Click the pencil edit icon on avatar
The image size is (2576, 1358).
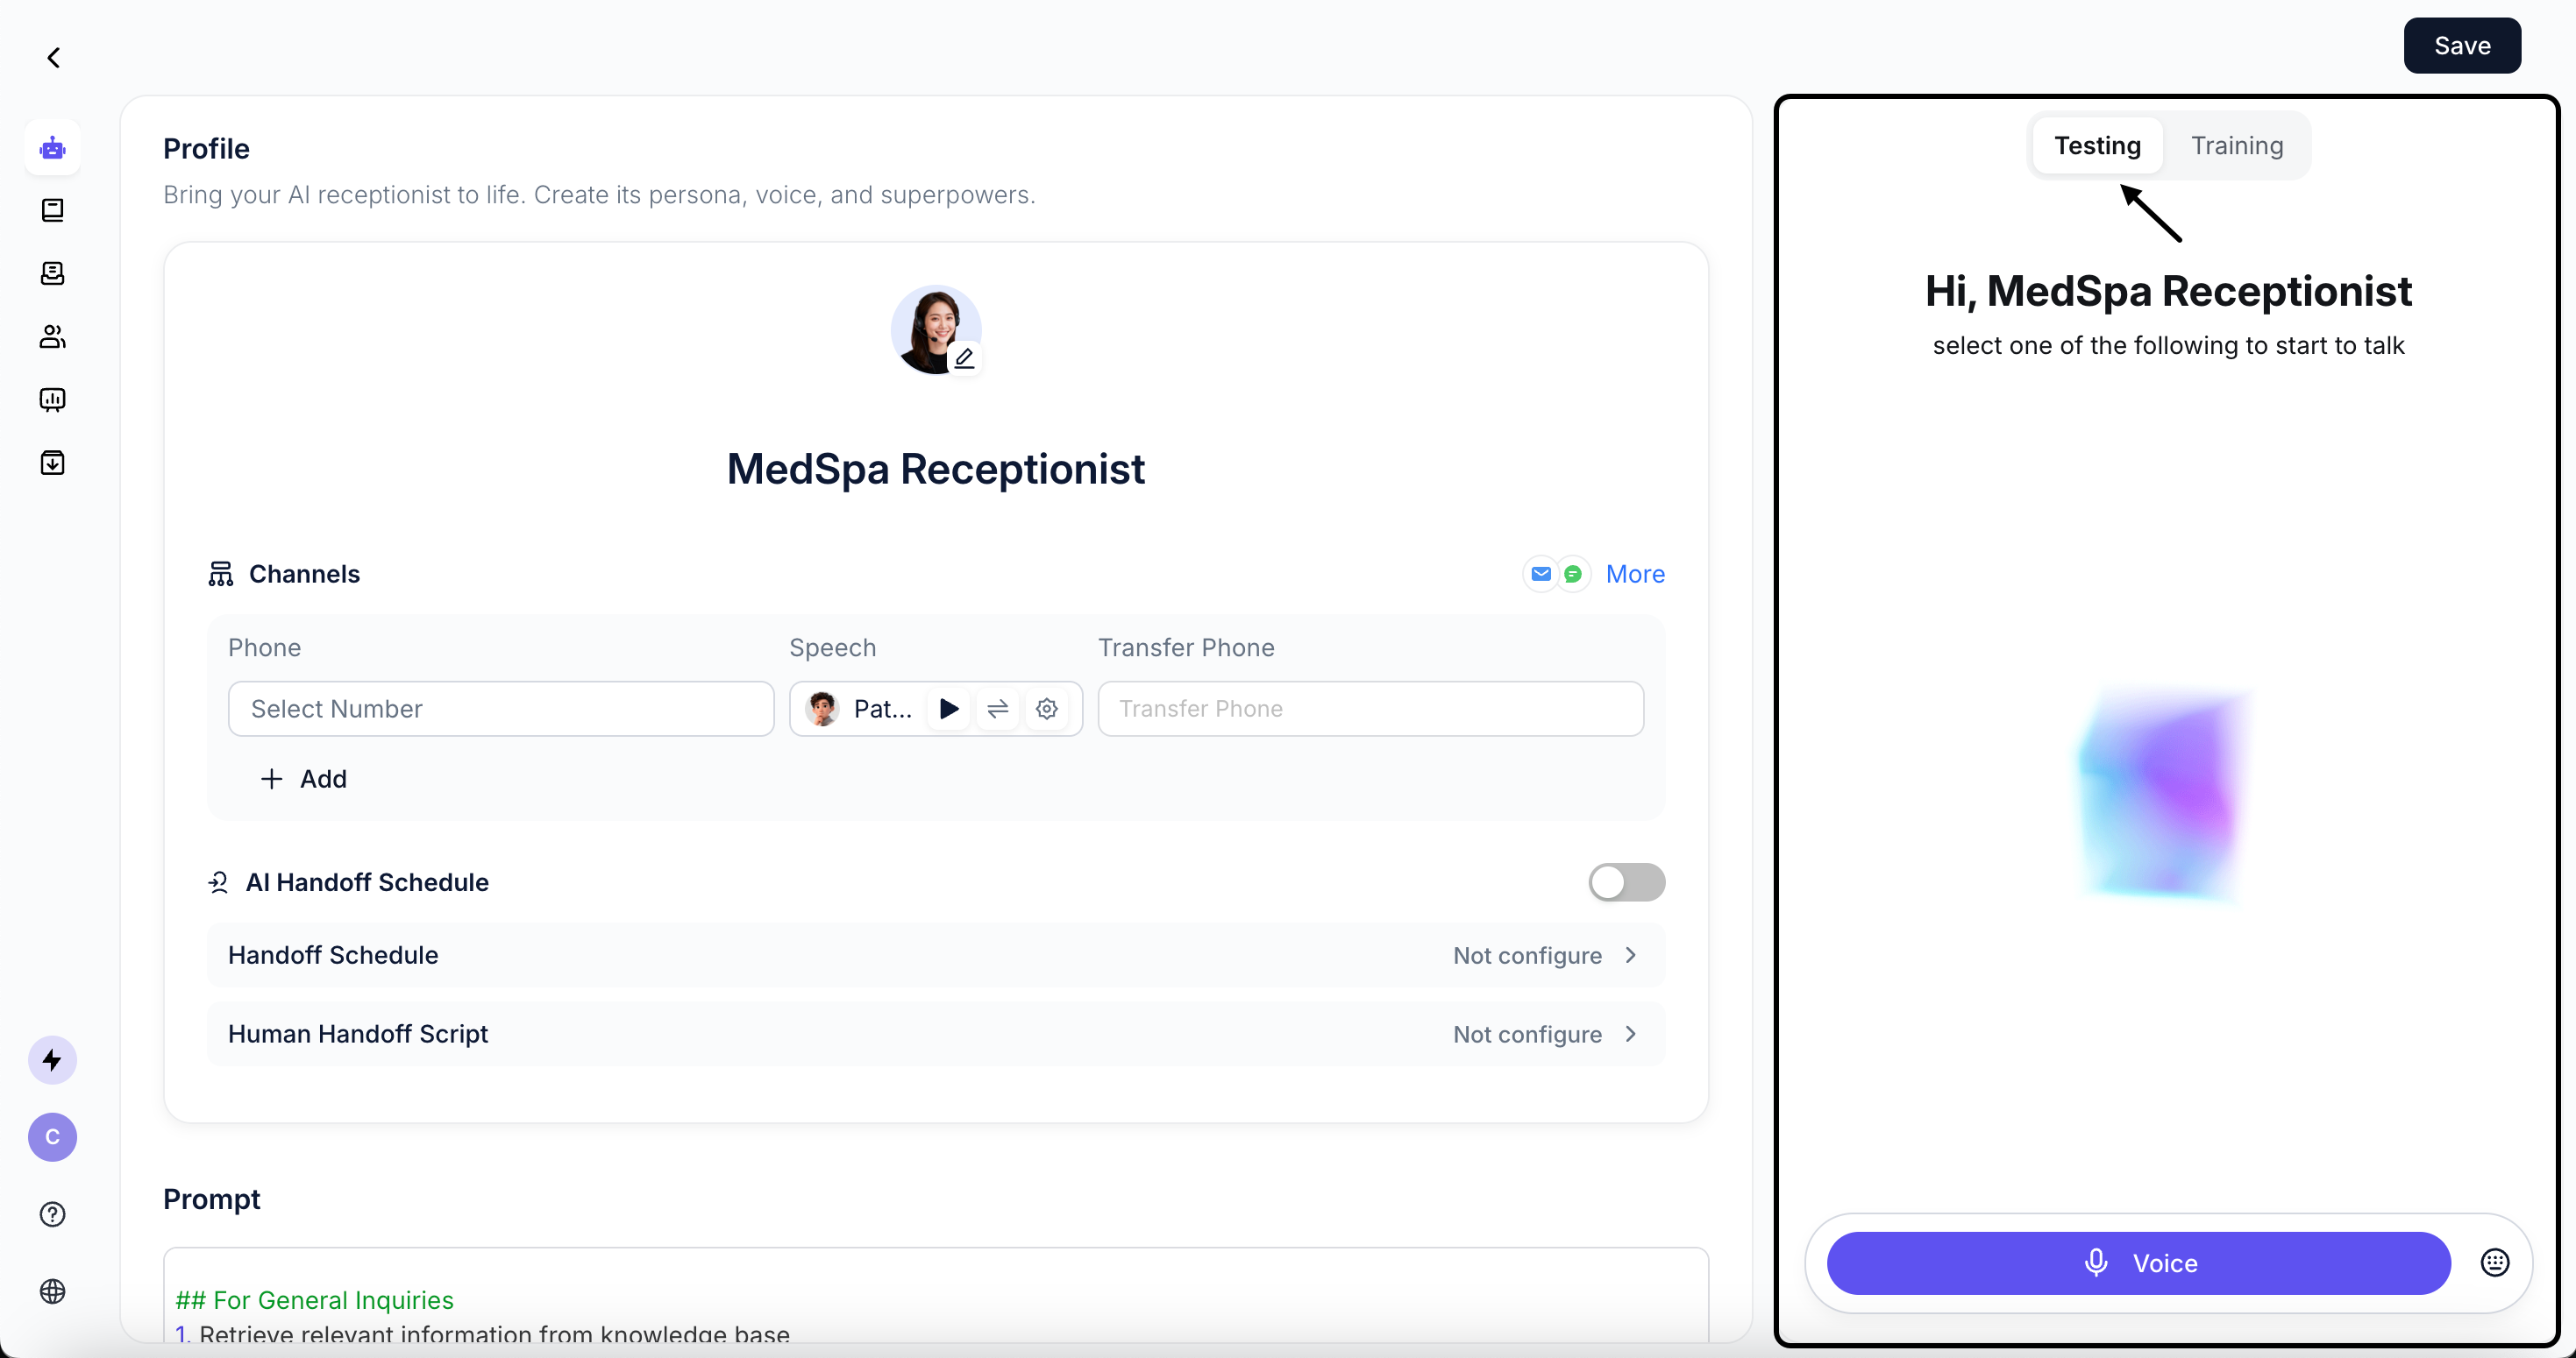pyautogui.click(x=964, y=357)
